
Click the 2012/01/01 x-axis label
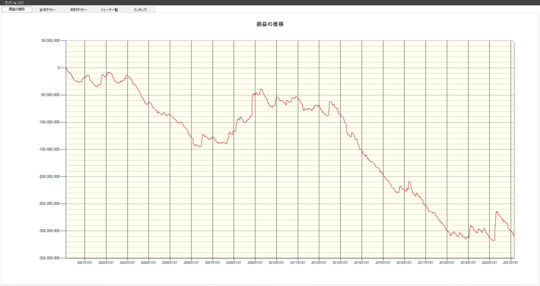tap(319, 263)
